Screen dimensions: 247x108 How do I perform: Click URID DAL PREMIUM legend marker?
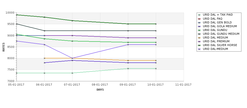pyautogui.click(x=199, y=42)
